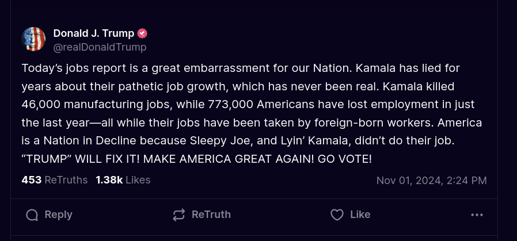517x241 pixels.
Task: Click the heart icon to like the post
Action: click(x=337, y=215)
